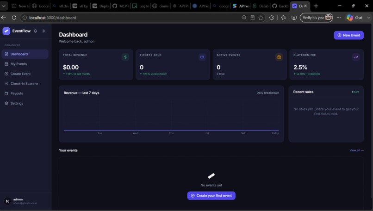Click the trend icon on Platform Fee card
This screenshot has width=373, height=211.
pos(356,57)
